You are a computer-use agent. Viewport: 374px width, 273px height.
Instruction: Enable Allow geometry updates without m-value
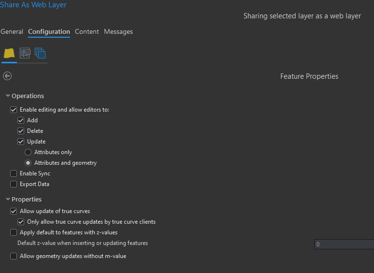click(x=14, y=256)
